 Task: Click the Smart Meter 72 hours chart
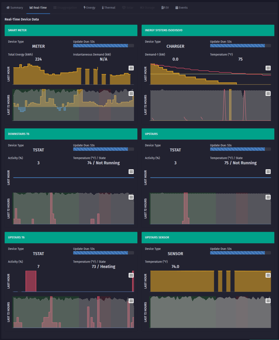click(x=74, y=105)
